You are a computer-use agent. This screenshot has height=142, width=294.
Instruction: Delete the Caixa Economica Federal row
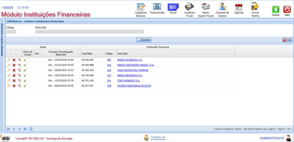pos(14,71)
